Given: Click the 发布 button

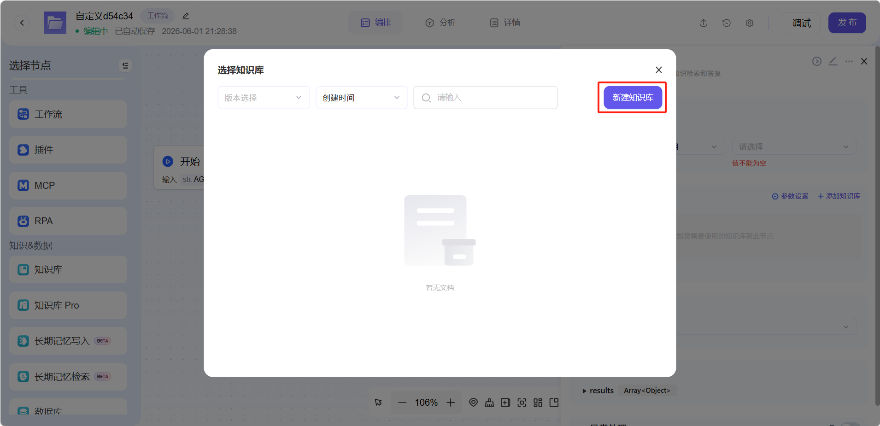Looking at the screenshot, I should [x=847, y=23].
